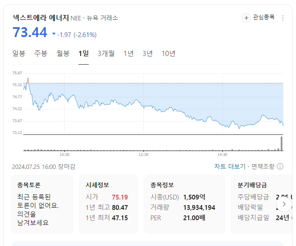Click the tall closing volume bar
The width and height of the screenshot is (296, 246).
pyautogui.click(x=281, y=143)
